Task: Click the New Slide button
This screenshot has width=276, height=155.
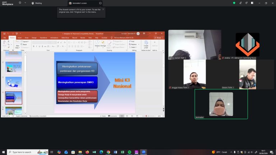Action: pyautogui.click(x=17, y=44)
